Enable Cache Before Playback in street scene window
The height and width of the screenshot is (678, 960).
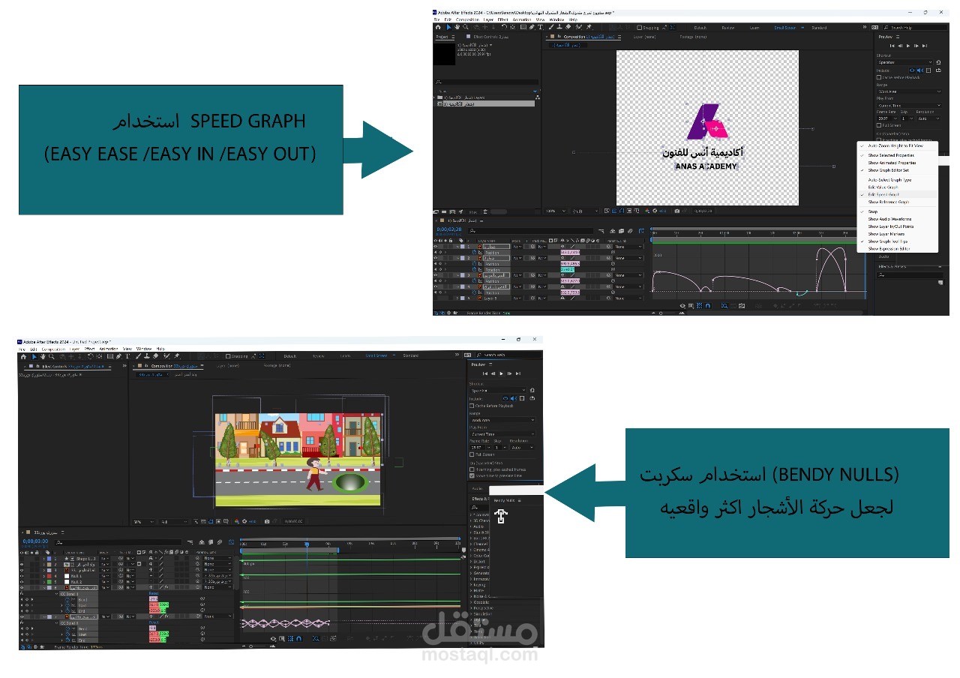[x=472, y=406]
